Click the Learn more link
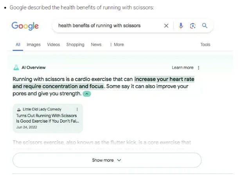 pos(183,68)
